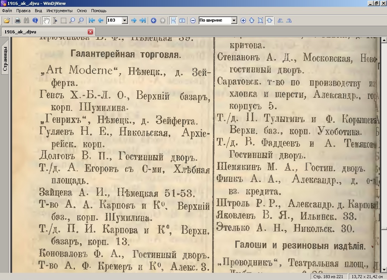This screenshot has width=387, height=280.
Task: Click the document info icon
Action: click(x=35, y=20)
